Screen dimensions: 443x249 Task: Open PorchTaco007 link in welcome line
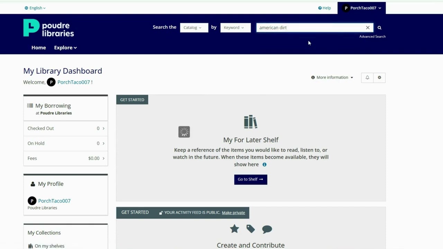(74, 82)
